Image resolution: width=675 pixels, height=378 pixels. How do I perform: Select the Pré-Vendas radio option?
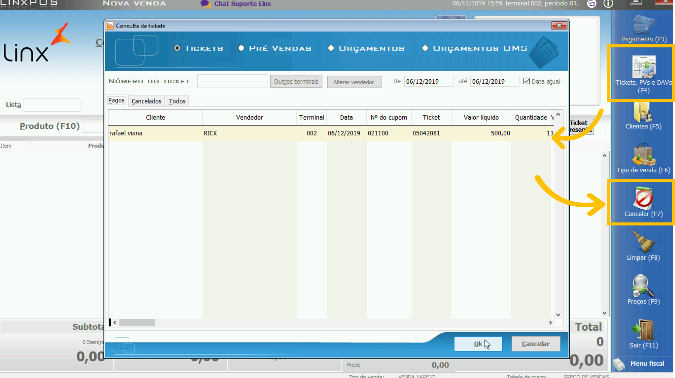pyautogui.click(x=241, y=48)
